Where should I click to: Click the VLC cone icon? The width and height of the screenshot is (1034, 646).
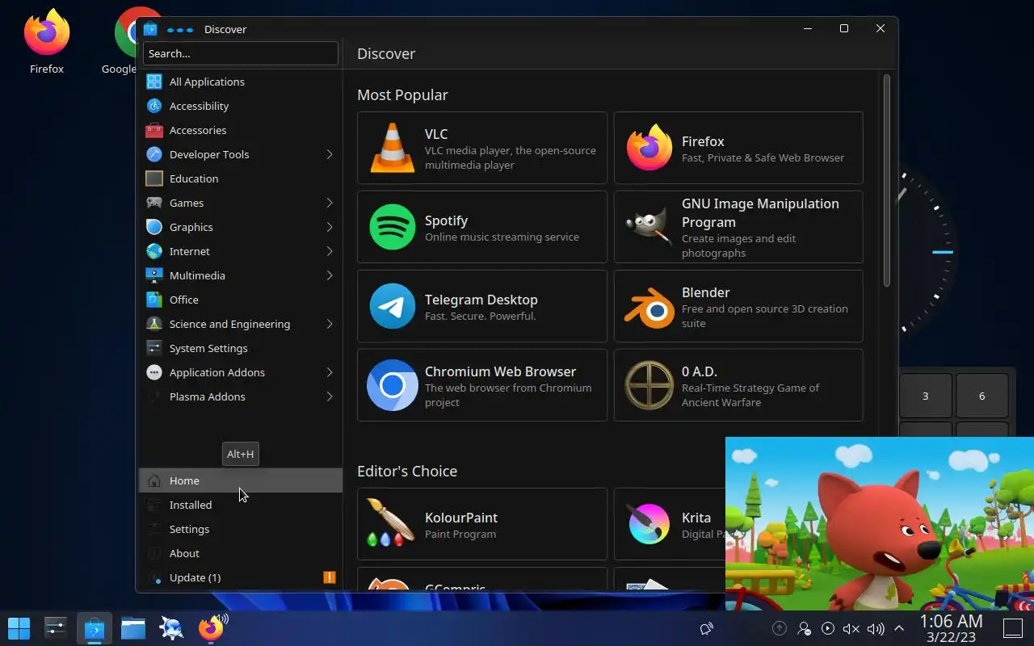(393, 148)
